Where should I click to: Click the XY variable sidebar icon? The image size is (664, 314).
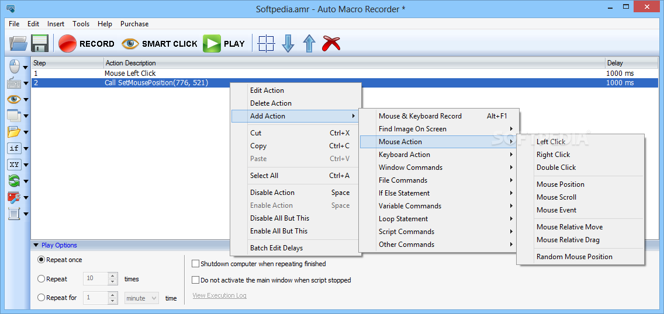click(x=14, y=165)
